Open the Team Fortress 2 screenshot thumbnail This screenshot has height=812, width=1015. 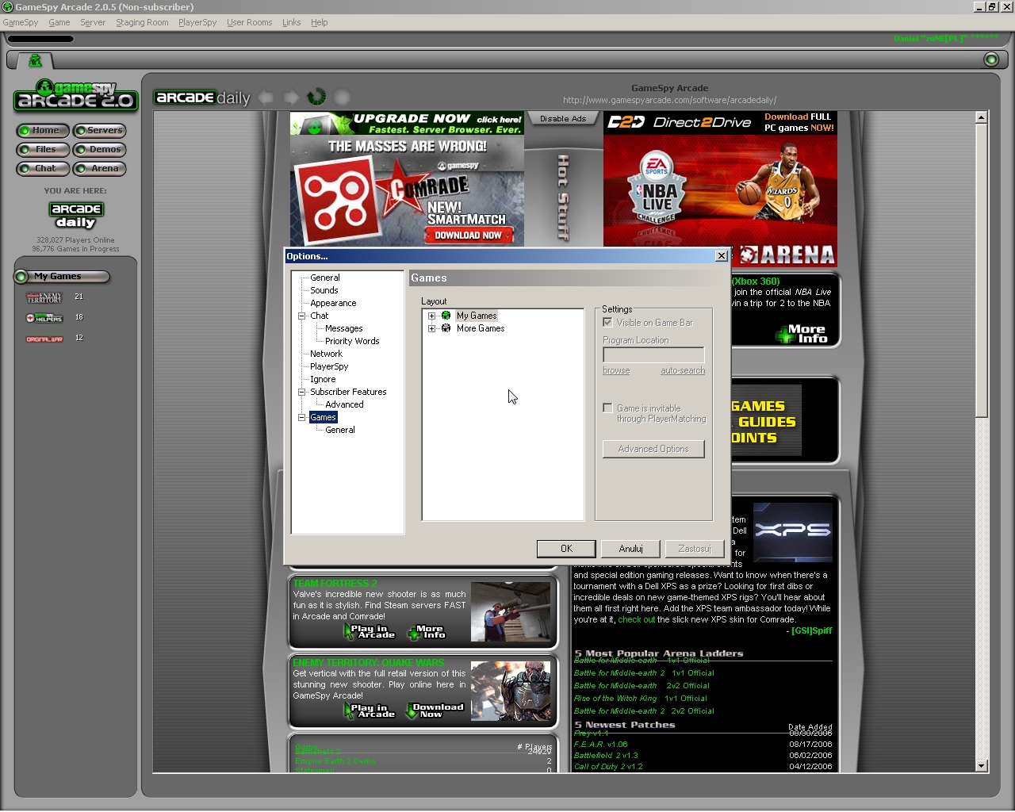pyautogui.click(x=510, y=612)
